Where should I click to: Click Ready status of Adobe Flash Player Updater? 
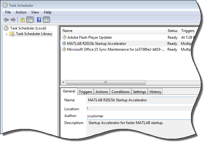point(173,37)
